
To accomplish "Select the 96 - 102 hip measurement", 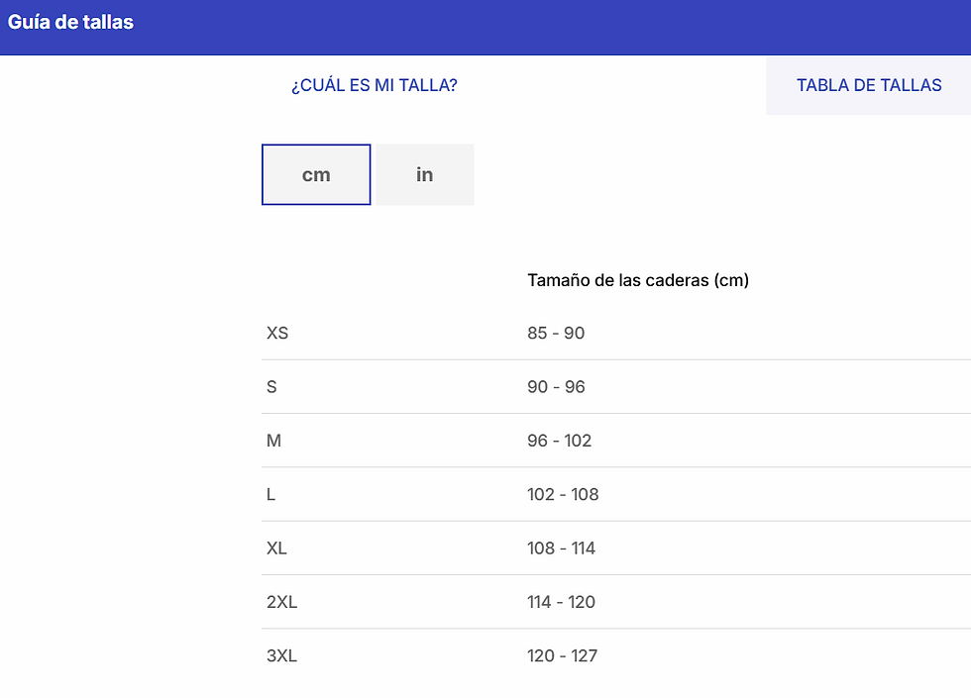I will pyautogui.click(x=559, y=441).
